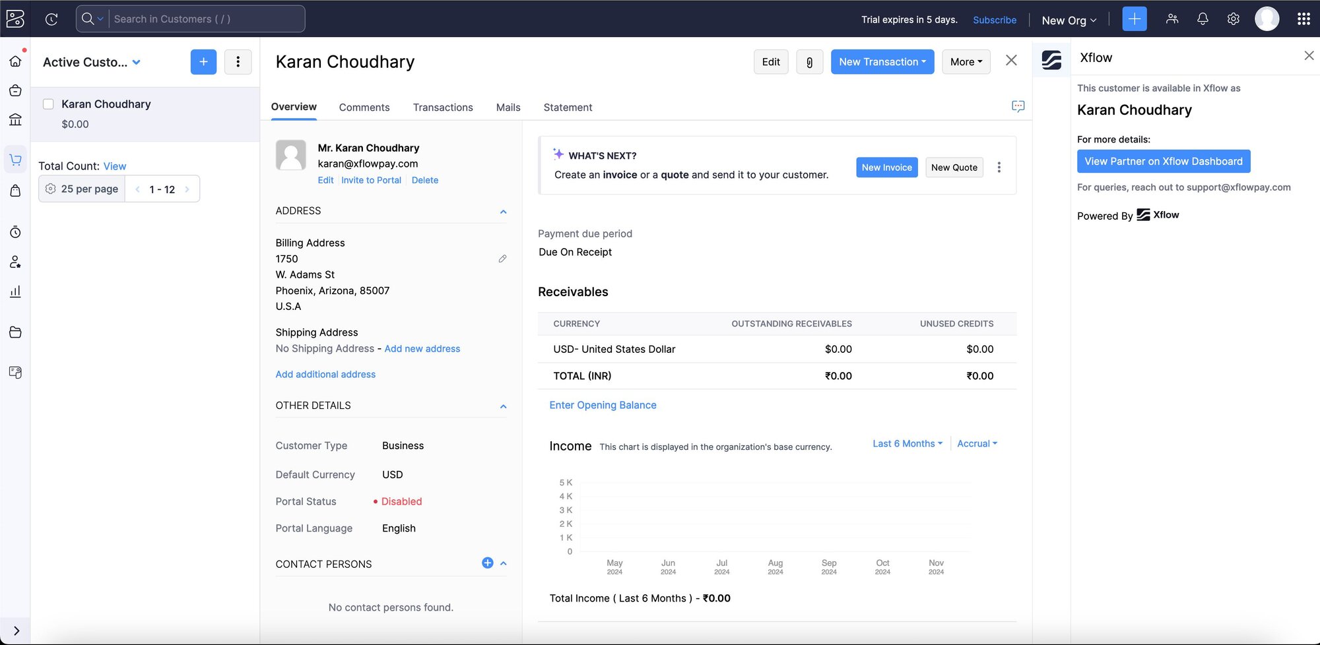The width and height of the screenshot is (1320, 645).
Task: Switch to the Transactions tab
Action: (442, 107)
